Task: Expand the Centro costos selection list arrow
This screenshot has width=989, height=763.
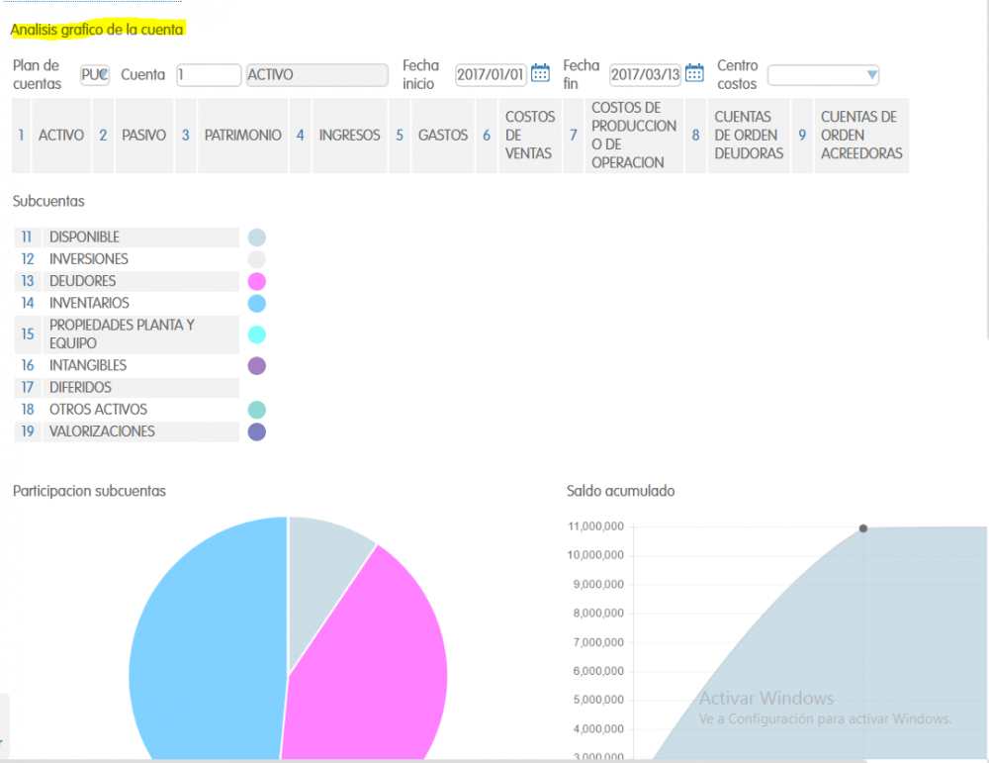Action: pos(869,74)
